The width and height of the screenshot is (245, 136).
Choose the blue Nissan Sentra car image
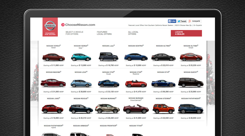(136, 57)
